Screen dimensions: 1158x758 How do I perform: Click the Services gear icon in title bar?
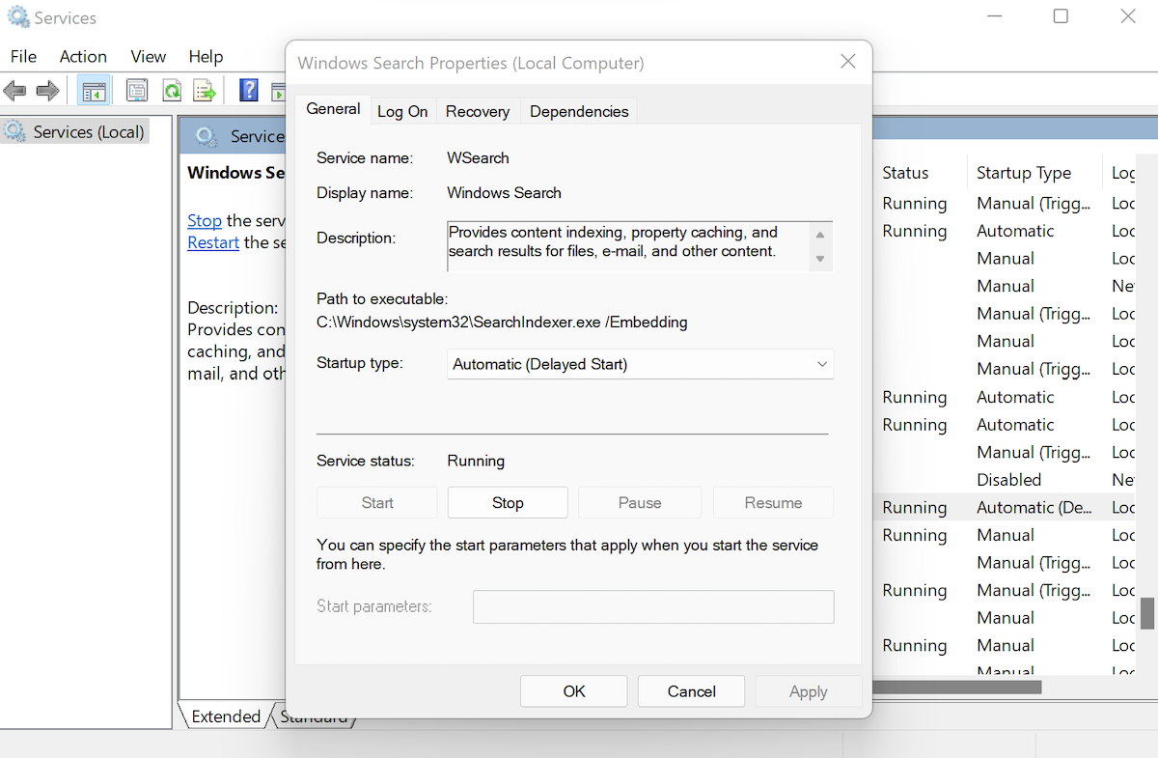point(19,16)
